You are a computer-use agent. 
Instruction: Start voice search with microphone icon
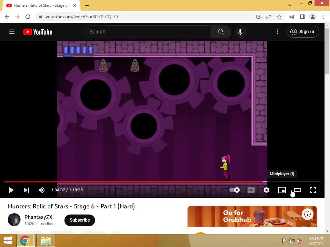tap(240, 32)
